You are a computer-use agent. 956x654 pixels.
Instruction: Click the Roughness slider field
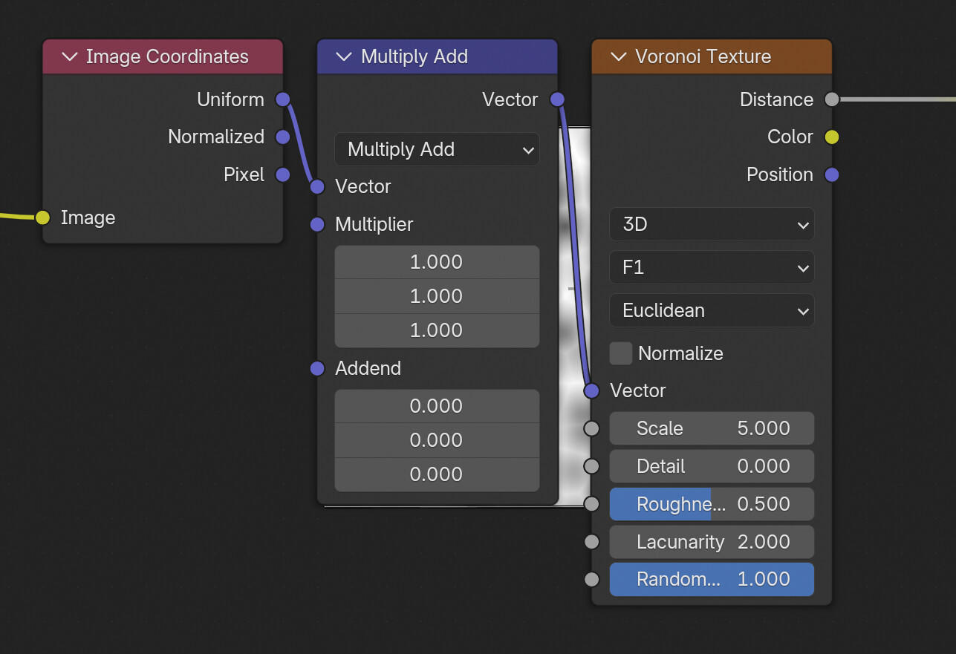[712, 504]
